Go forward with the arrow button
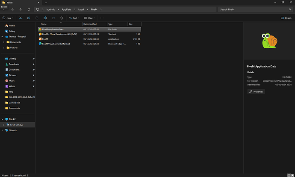 click(12, 9)
